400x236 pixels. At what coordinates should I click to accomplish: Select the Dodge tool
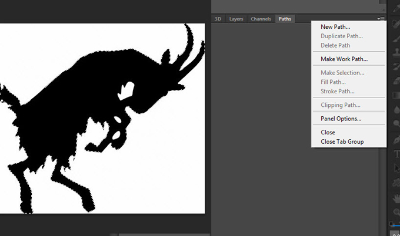pyautogui.click(x=396, y=124)
